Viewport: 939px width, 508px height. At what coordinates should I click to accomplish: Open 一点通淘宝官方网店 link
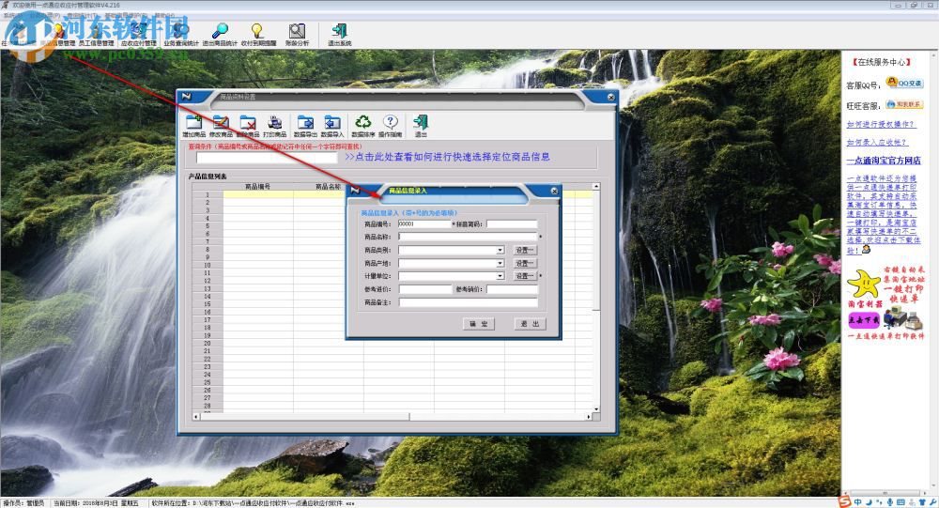coord(884,161)
